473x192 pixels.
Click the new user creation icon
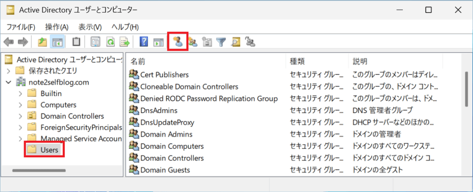point(178,42)
